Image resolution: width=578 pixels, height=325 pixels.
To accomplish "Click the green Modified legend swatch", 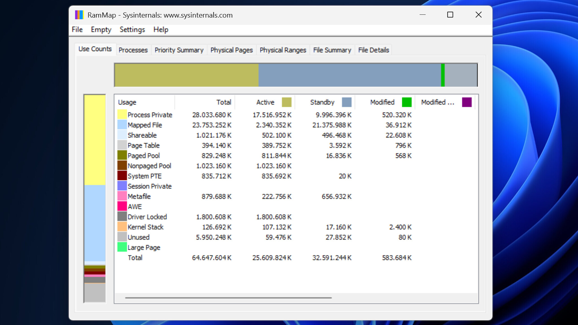I will [x=406, y=102].
